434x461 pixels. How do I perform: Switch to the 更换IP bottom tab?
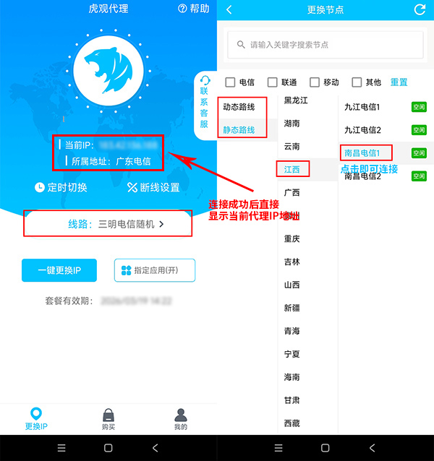point(36,419)
